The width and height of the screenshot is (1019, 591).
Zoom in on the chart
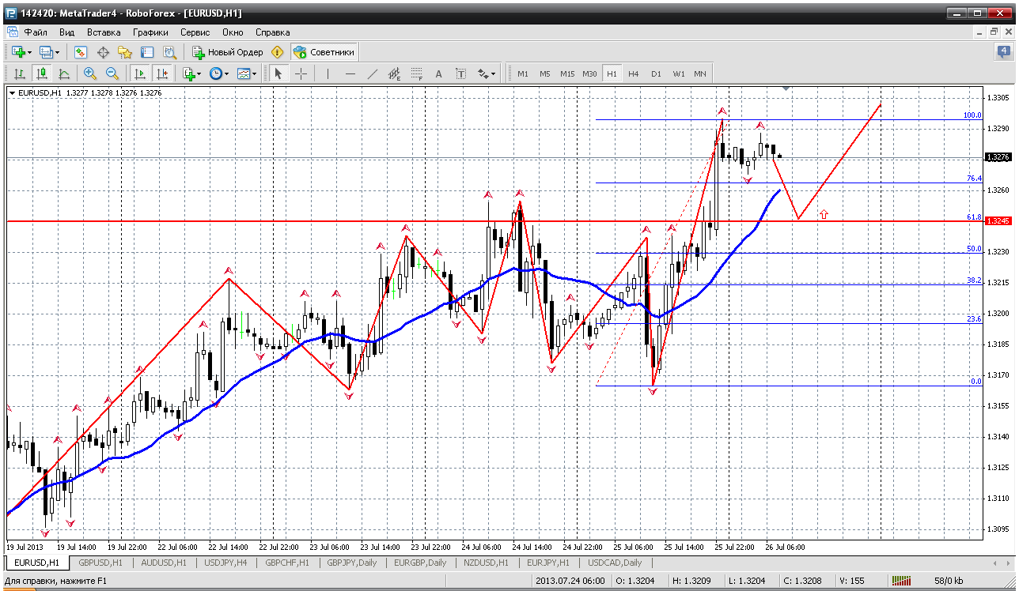click(x=90, y=73)
